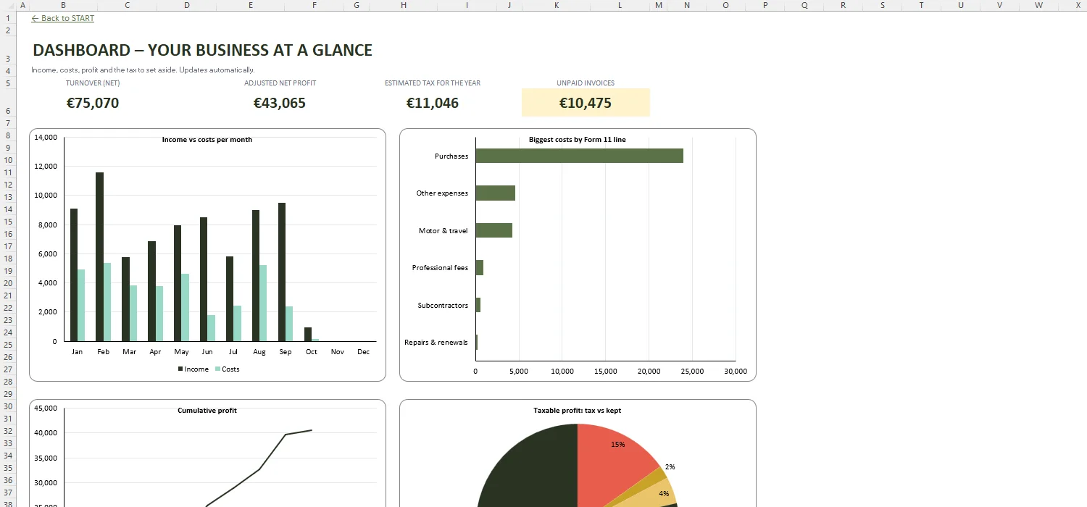Image resolution: width=1087 pixels, height=507 pixels.
Task: Click the 'Taxable profit: tax vs kept' chart title
Action: (578, 410)
